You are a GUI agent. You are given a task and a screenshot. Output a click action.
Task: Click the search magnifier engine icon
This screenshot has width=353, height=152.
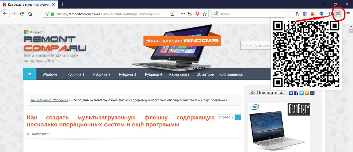[216, 14]
